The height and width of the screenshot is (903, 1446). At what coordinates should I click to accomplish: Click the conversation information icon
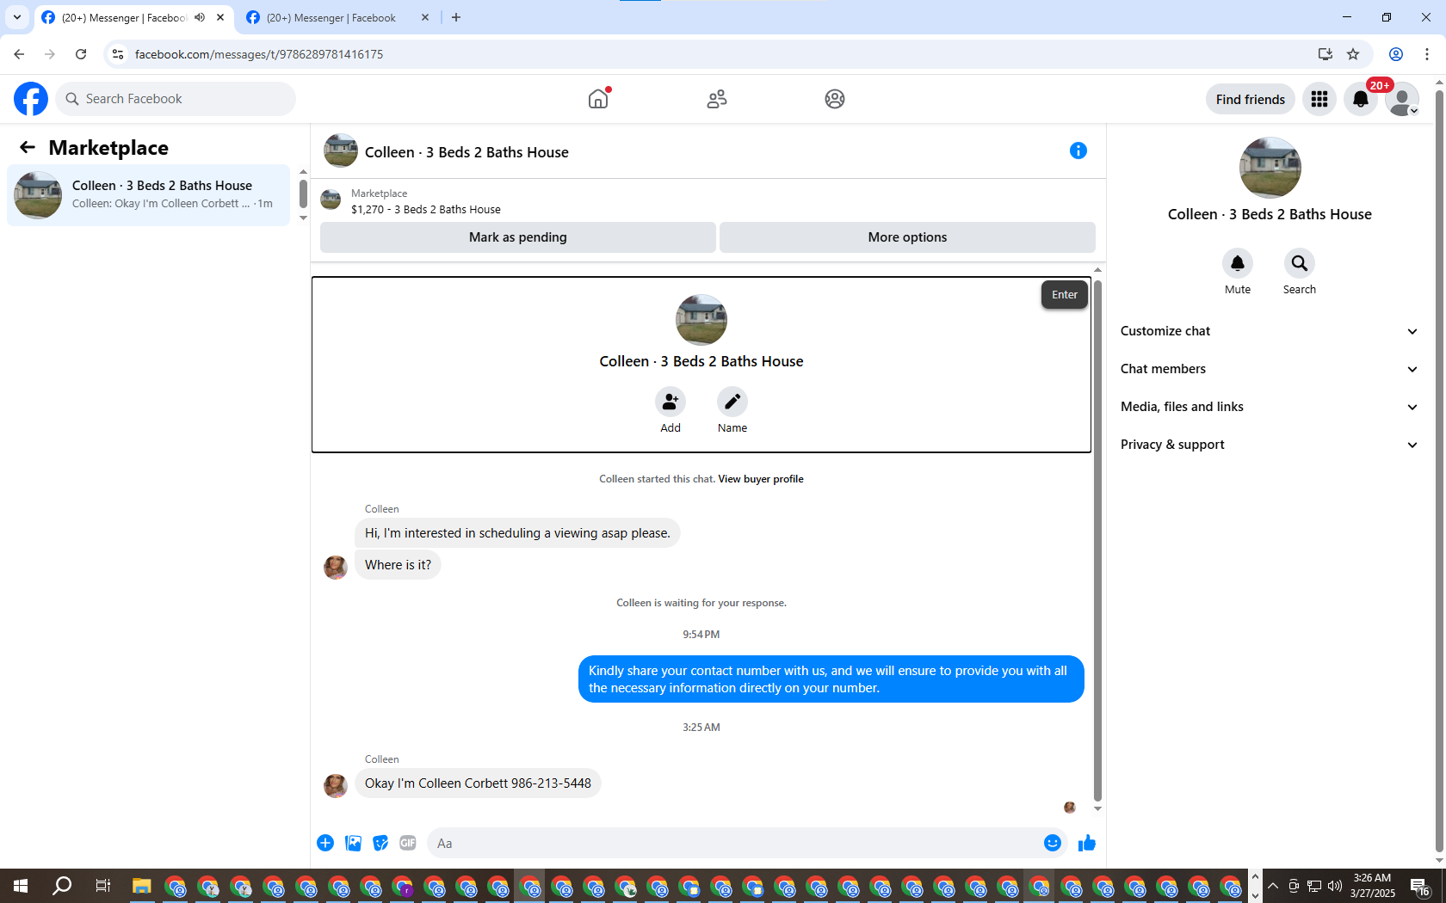pyautogui.click(x=1078, y=150)
